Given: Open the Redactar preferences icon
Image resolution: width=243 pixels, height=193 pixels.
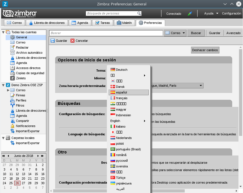Looking at the screenshot, I should point(13,47).
